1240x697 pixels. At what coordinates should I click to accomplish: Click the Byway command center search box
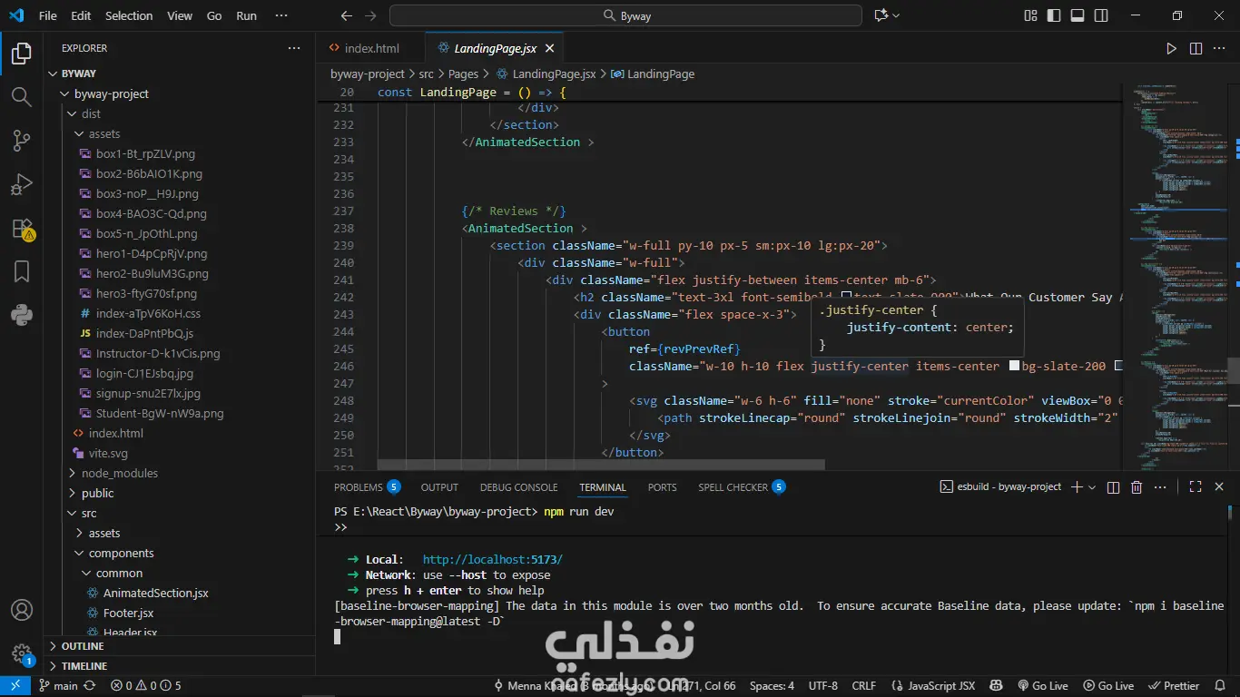(625, 15)
